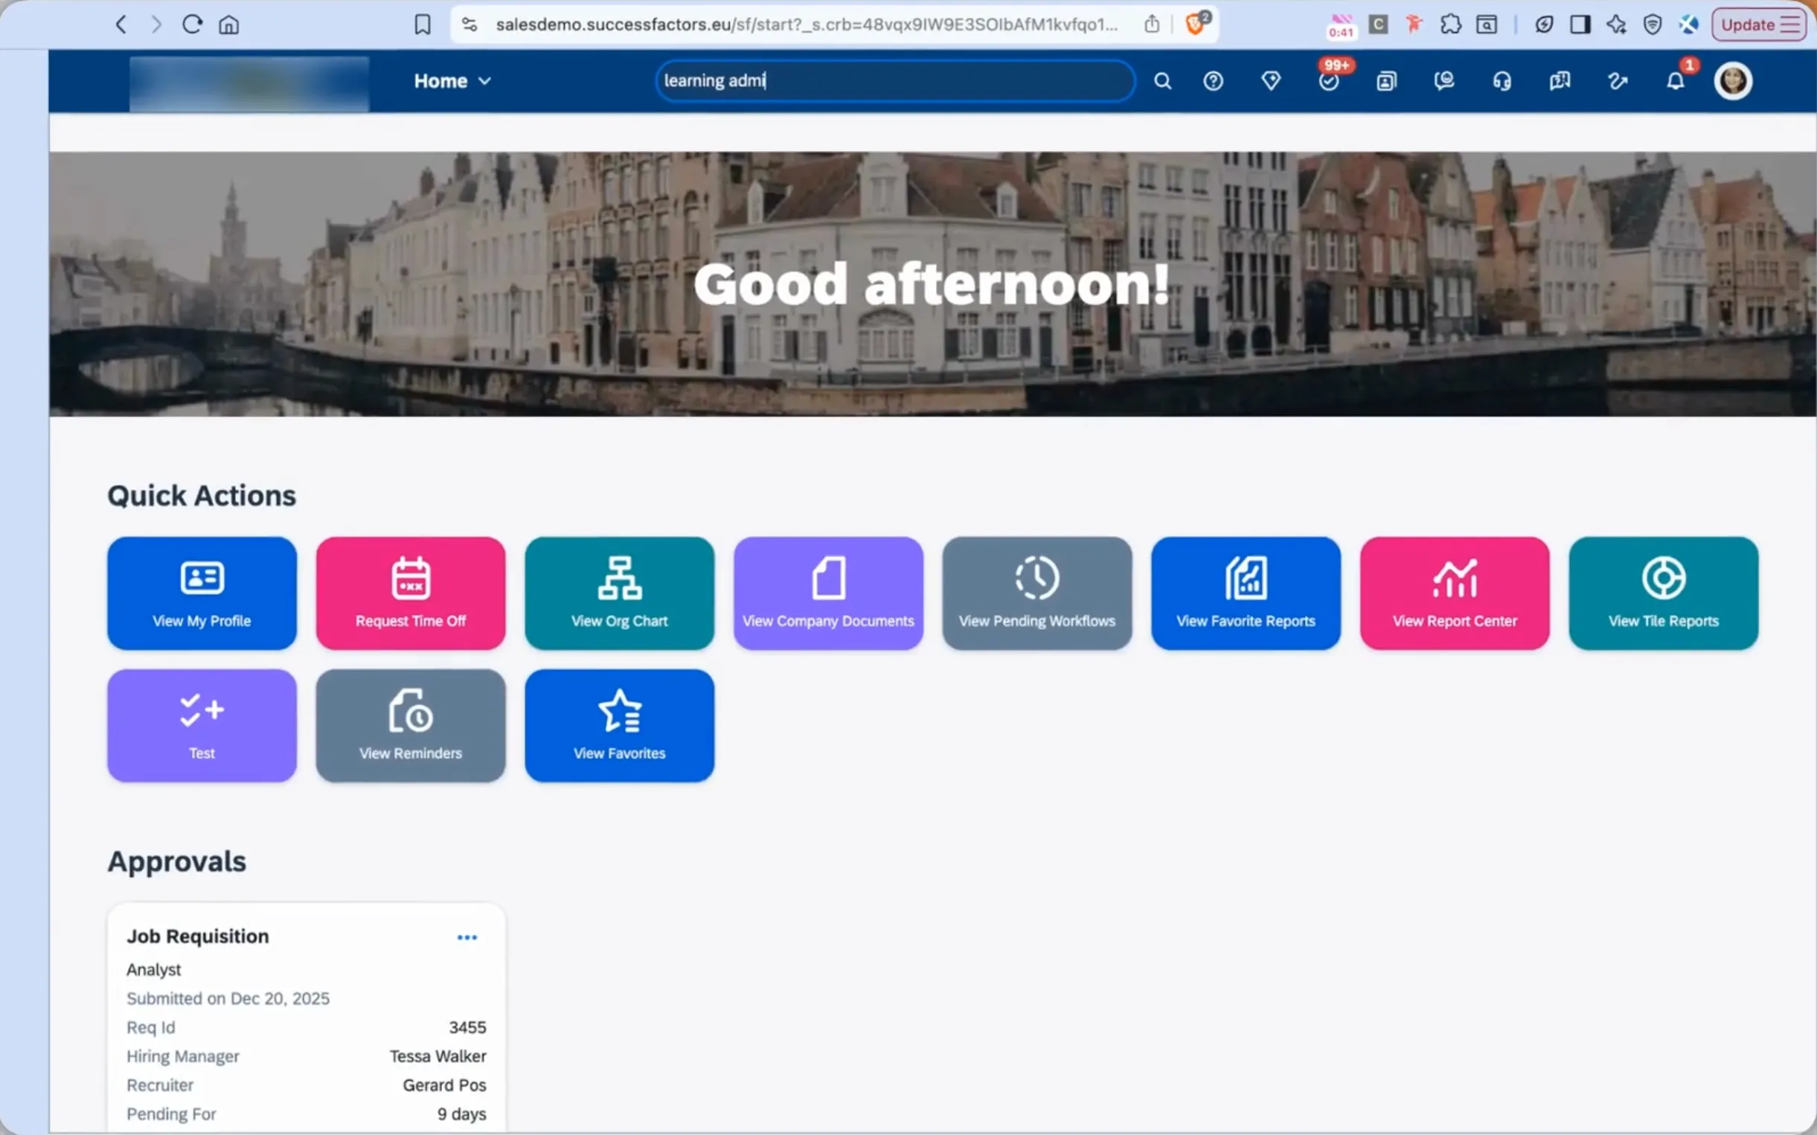Click the View Report Center tile
The height and width of the screenshot is (1135, 1817).
coord(1455,593)
